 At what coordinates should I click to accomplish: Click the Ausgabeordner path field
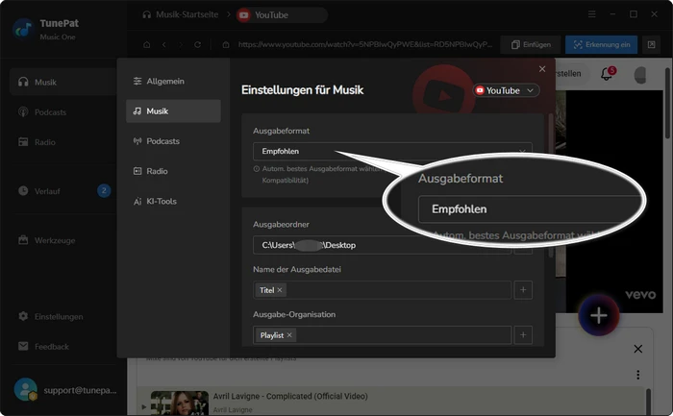pyautogui.click(x=382, y=245)
